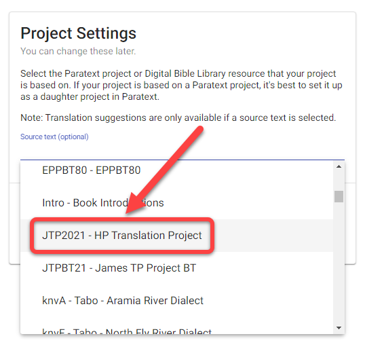Click scrollbar track above the thumb
Viewport: 365px width, 349px height.
point(339,181)
